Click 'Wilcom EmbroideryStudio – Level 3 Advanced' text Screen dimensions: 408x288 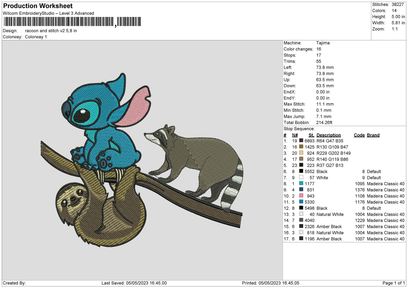click(48, 13)
